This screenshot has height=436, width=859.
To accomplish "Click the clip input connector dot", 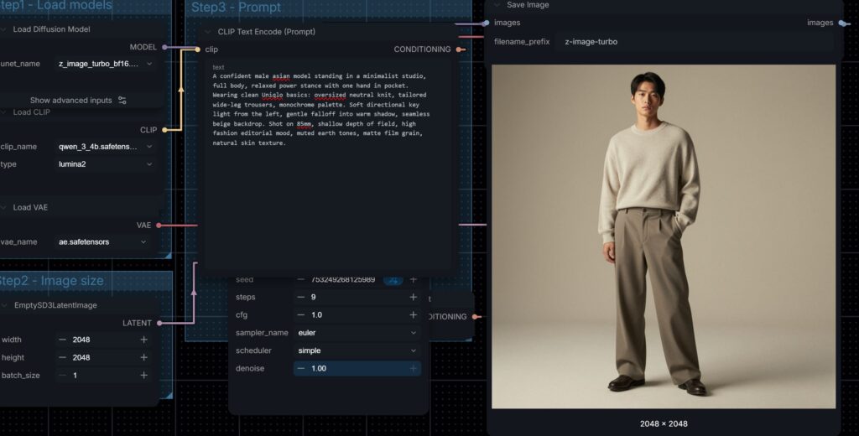I will 198,49.
